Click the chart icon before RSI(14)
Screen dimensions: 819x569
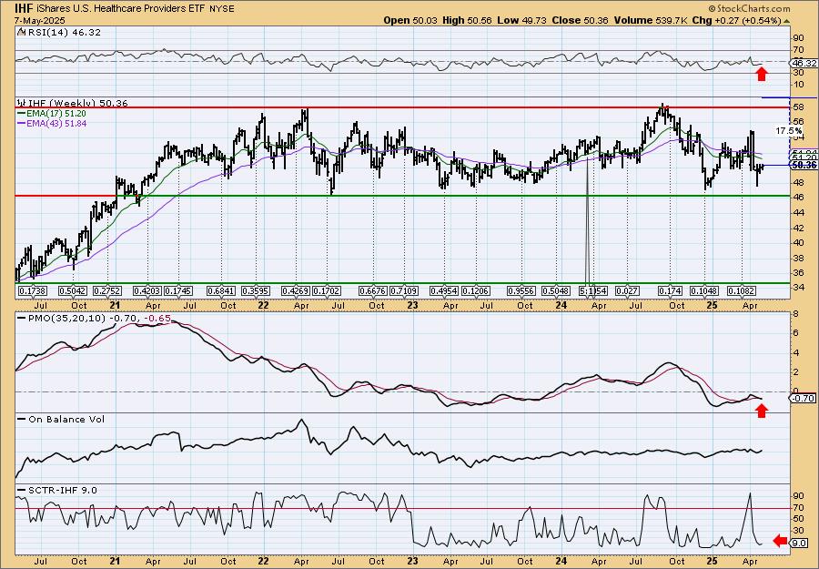[x=21, y=32]
